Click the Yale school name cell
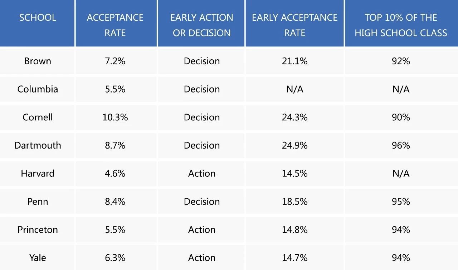This screenshot has height=270, width=458. coord(38,257)
